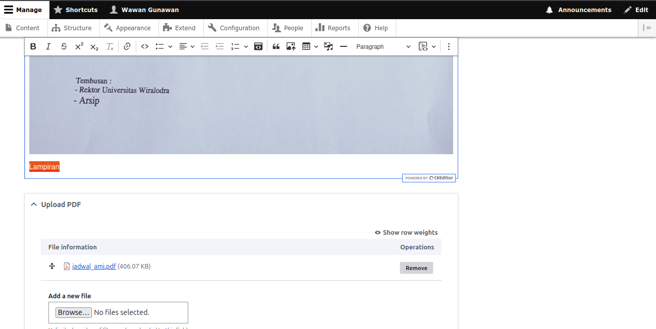Click the row drag handle for jadwal_ami.pdf
656x329 pixels.
51,266
